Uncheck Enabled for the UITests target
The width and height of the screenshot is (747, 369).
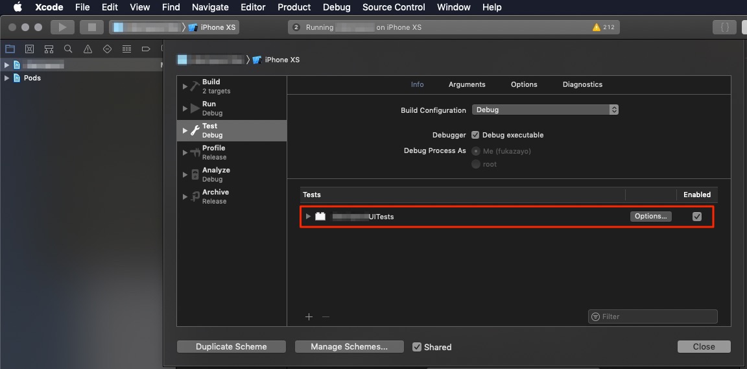coord(697,217)
